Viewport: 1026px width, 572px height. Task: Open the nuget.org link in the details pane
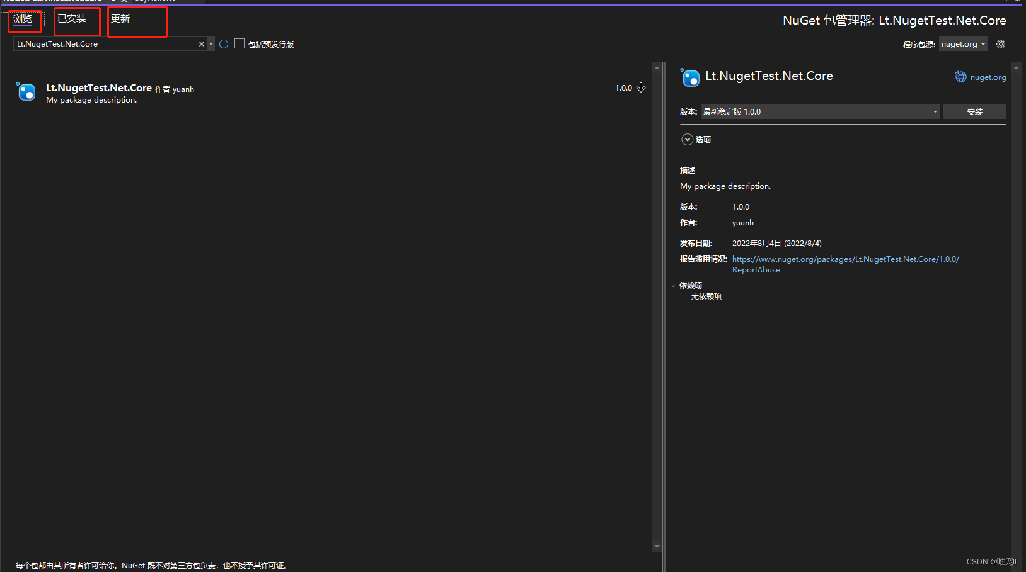988,77
